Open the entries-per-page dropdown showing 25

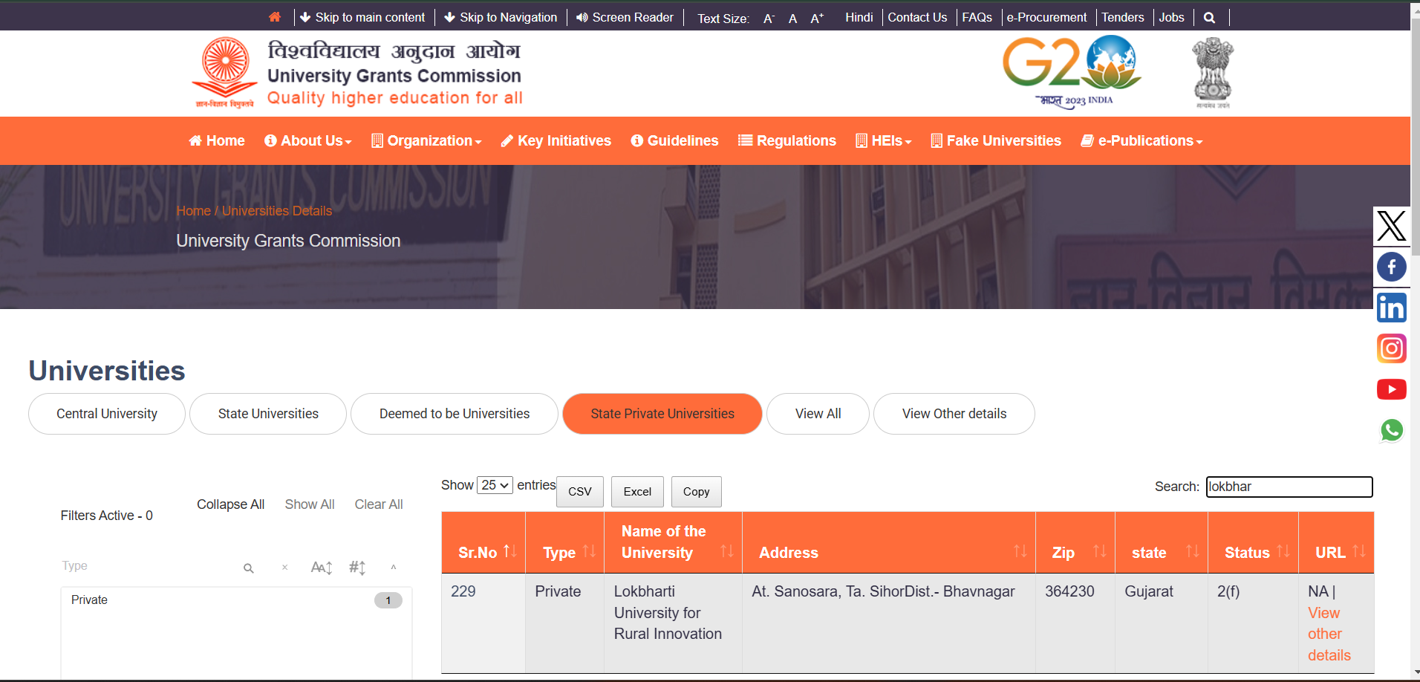pos(495,485)
